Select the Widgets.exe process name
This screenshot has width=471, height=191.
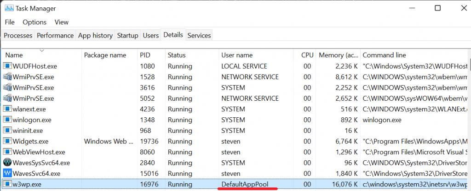(x=30, y=142)
